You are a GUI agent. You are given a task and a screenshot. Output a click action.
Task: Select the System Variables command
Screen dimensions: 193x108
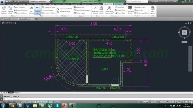coord(141,13)
